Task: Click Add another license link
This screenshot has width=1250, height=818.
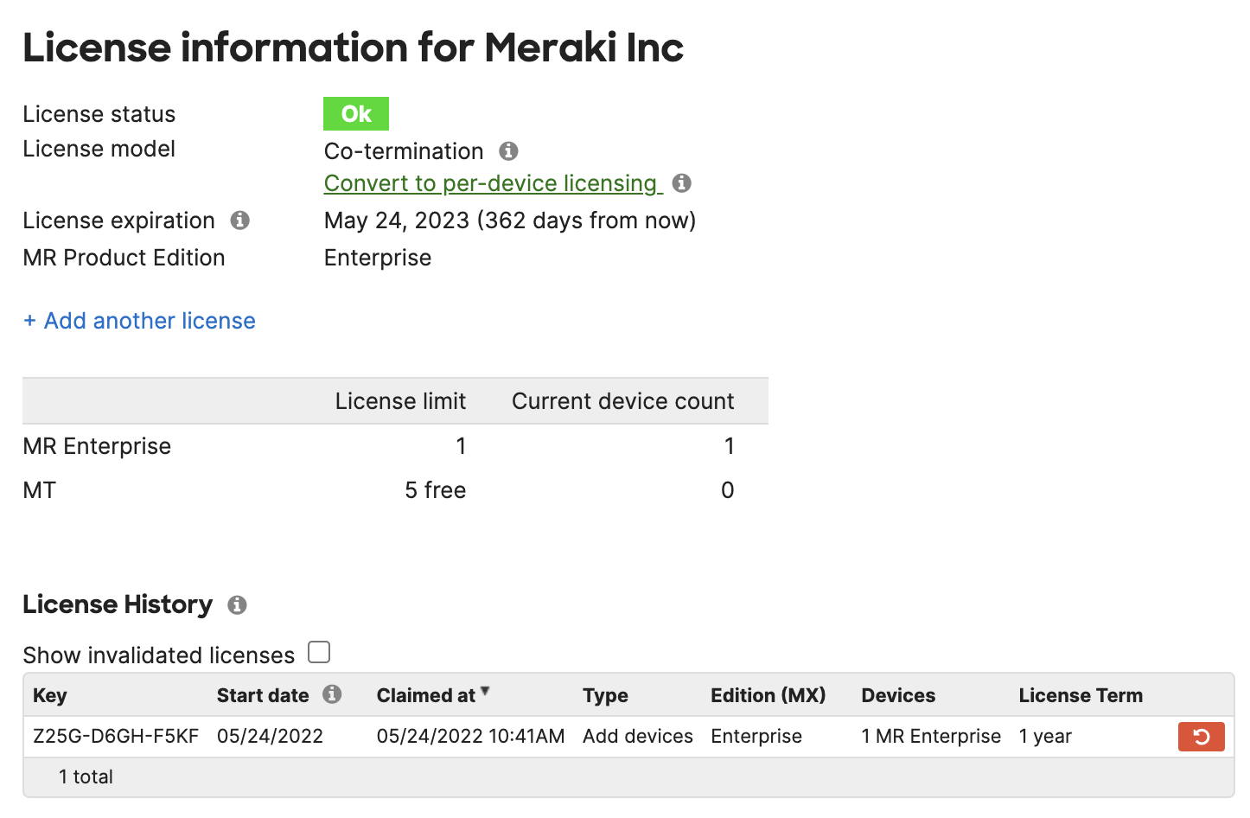Action: click(139, 321)
